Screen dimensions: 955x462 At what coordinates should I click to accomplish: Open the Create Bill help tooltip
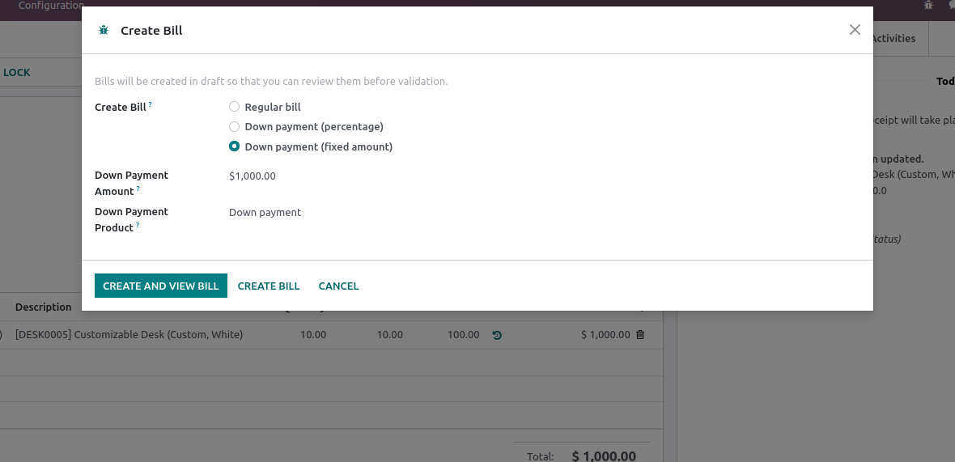point(151,104)
